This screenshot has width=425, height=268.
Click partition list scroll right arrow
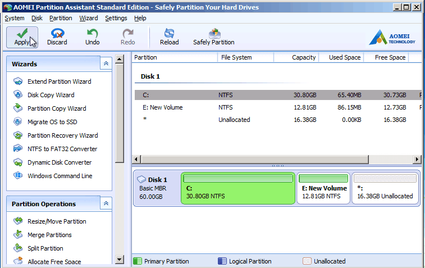[417, 159]
